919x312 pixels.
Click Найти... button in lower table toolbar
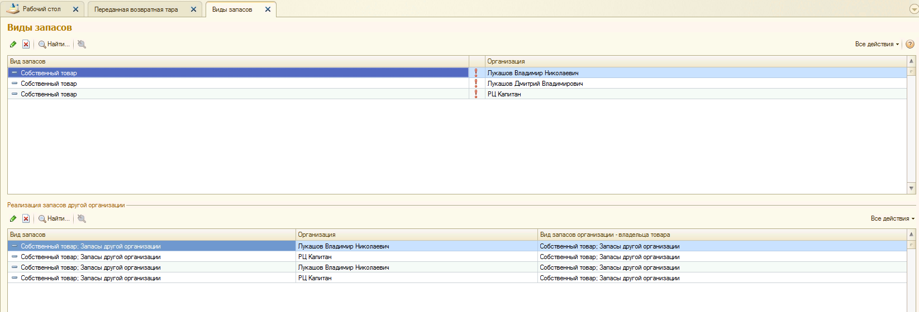[x=54, y=219]
